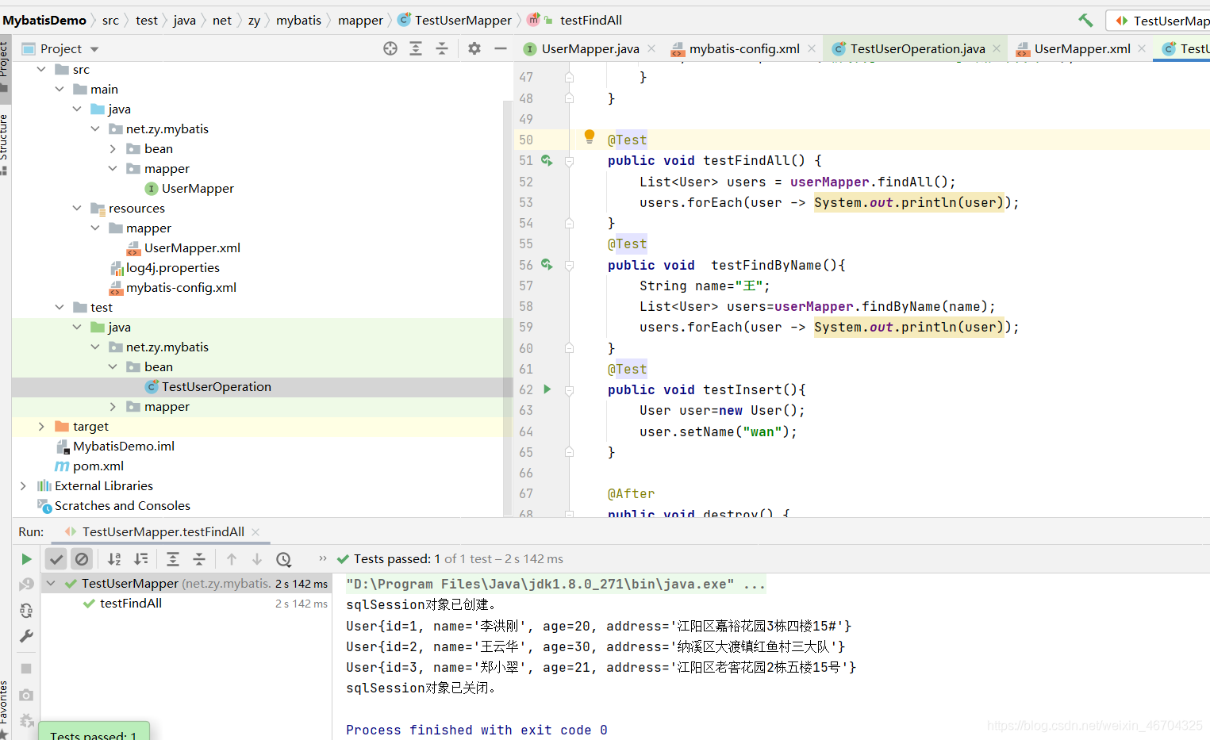Select UserMapper interface in tree

[x=198, y=188]
